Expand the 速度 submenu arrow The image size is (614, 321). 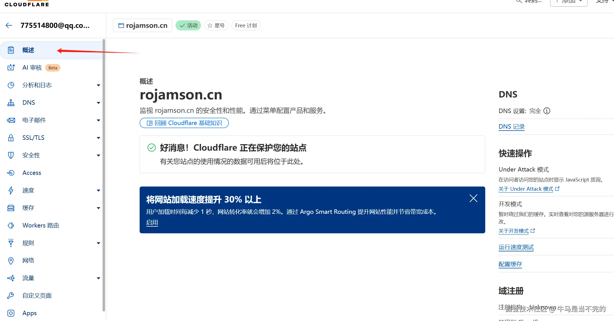pyautogui.click(x=98, y=190)
